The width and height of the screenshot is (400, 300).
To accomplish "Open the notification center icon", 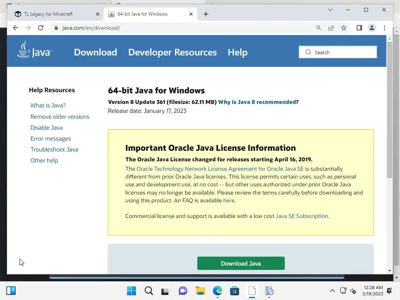I will tap(389, 291).
